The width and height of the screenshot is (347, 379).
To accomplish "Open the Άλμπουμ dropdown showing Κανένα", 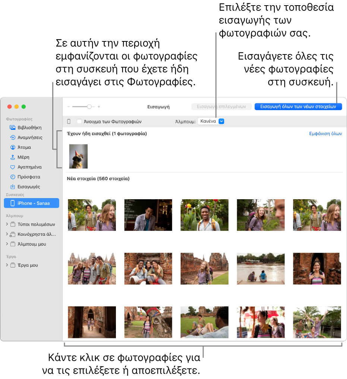I will click(211, 121).
